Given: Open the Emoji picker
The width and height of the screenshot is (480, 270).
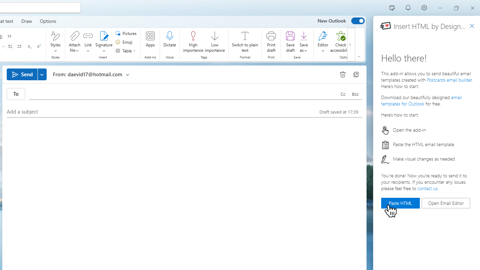Looking at the screenshot, I should pos(124,42).
